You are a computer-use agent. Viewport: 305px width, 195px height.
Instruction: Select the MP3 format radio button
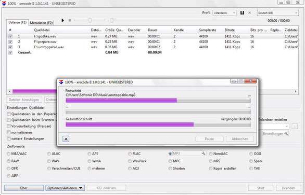pyautogui.click(x=170, y=154)
